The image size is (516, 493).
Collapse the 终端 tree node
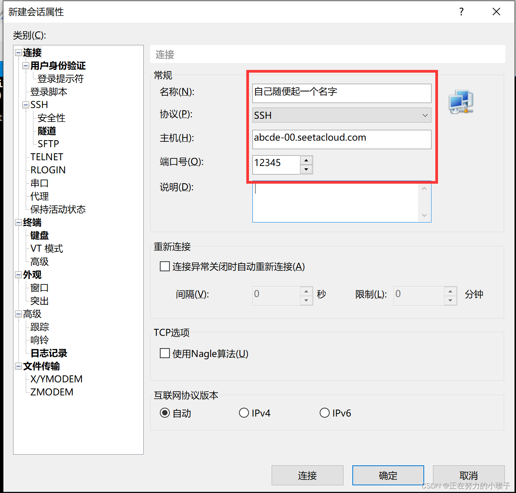pyautogui.click(x=18, y=222)
